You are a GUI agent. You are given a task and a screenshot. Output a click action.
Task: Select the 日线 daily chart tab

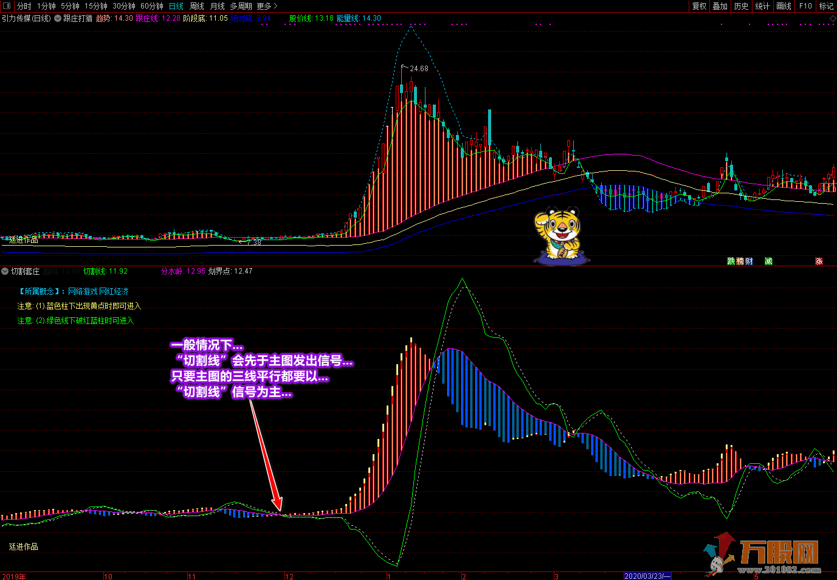[176, 6]
